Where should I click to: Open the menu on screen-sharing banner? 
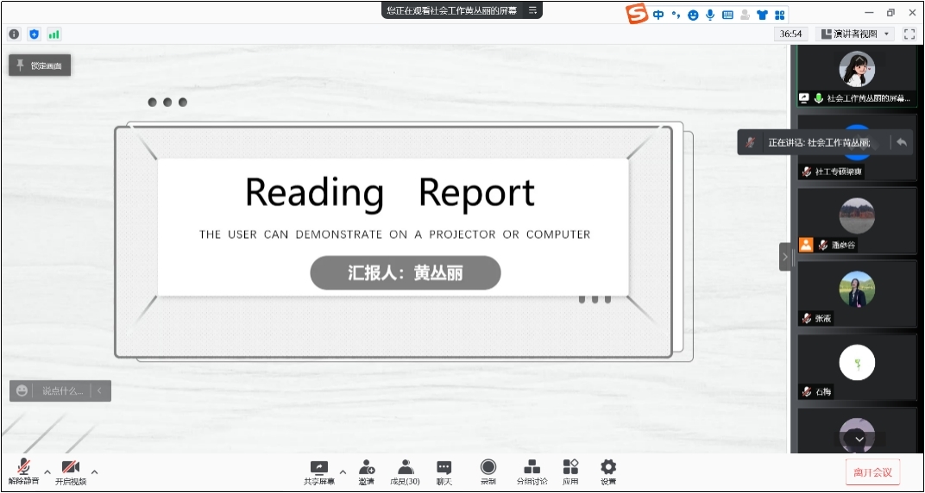pyautogui.click(x=533, y=10)
